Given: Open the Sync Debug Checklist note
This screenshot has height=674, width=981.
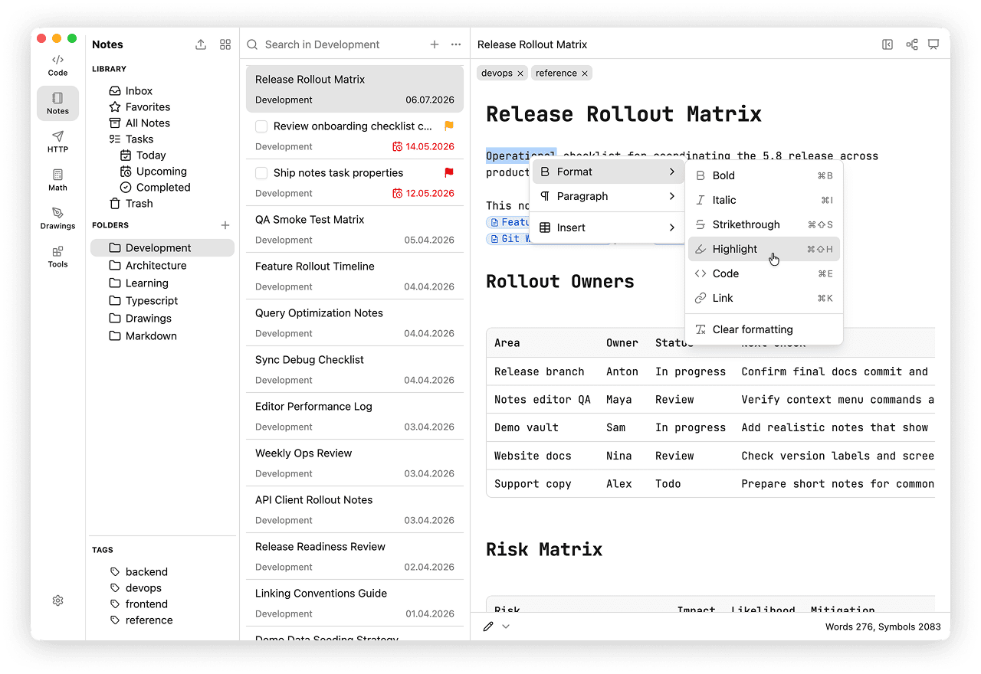Looking at the screenshot, I should click(355, 369).
